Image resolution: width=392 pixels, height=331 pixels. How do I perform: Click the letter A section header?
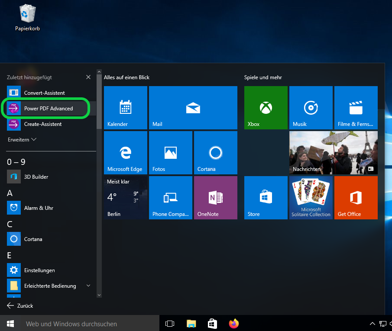tap(10, 193)
